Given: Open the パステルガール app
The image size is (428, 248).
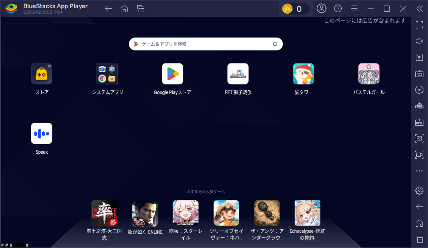Looking at the screenshot, I should click(369, 74).
